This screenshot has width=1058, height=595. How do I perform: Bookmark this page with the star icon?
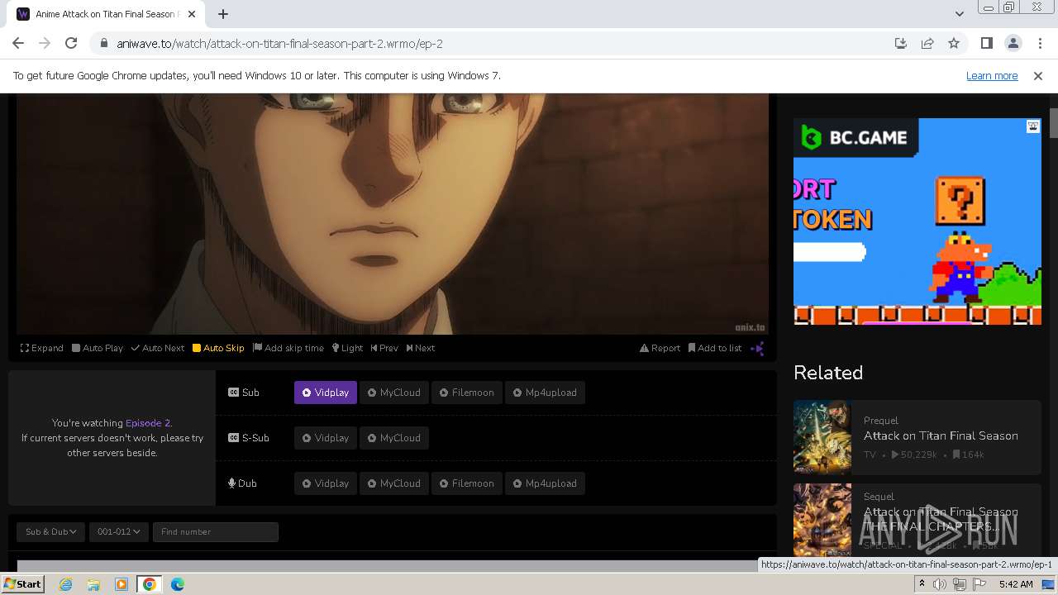click(x=954, y=43)
